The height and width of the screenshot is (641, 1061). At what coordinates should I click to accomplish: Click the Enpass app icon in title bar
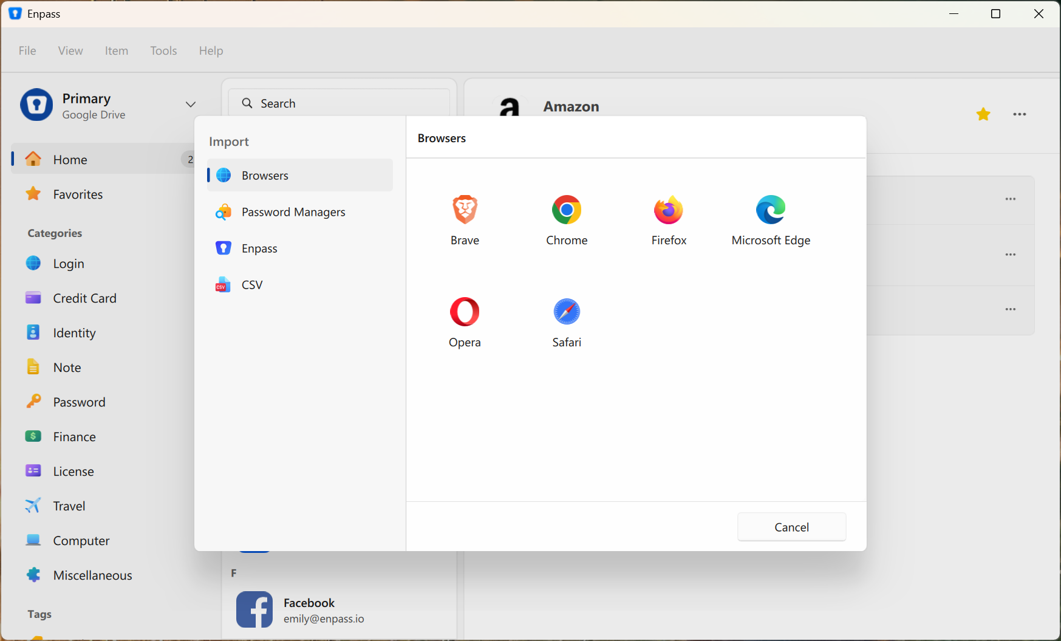[15, 13]
